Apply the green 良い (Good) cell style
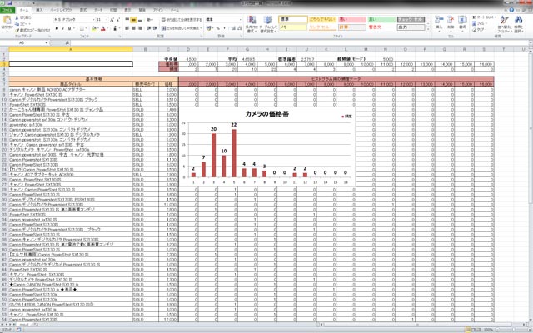The width and height of the screenshot is (533, 333). [x=381, y=20]
